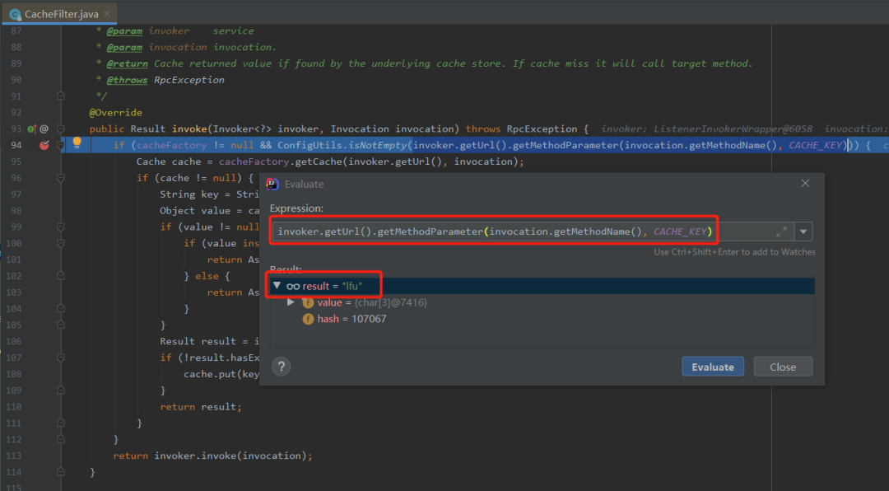This screenshot has width=889, height=491.
Task: Click the Java class icon on the CacheFilter.java tab
Action: tap(14, 14)
